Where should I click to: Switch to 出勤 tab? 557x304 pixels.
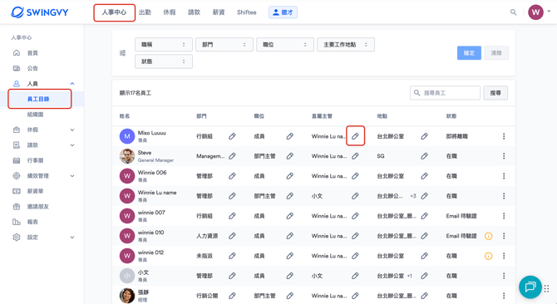tap(145, 12)
